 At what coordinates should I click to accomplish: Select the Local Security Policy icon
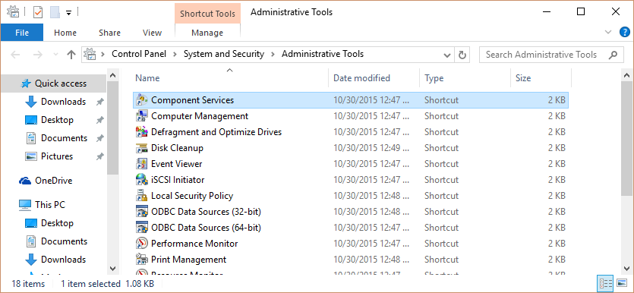click(x=141, y=196)
